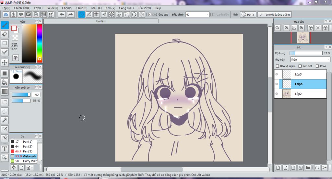Click the Redo arrow in toolbar
This screenshot has width=332, height=179.
(70, 14)
